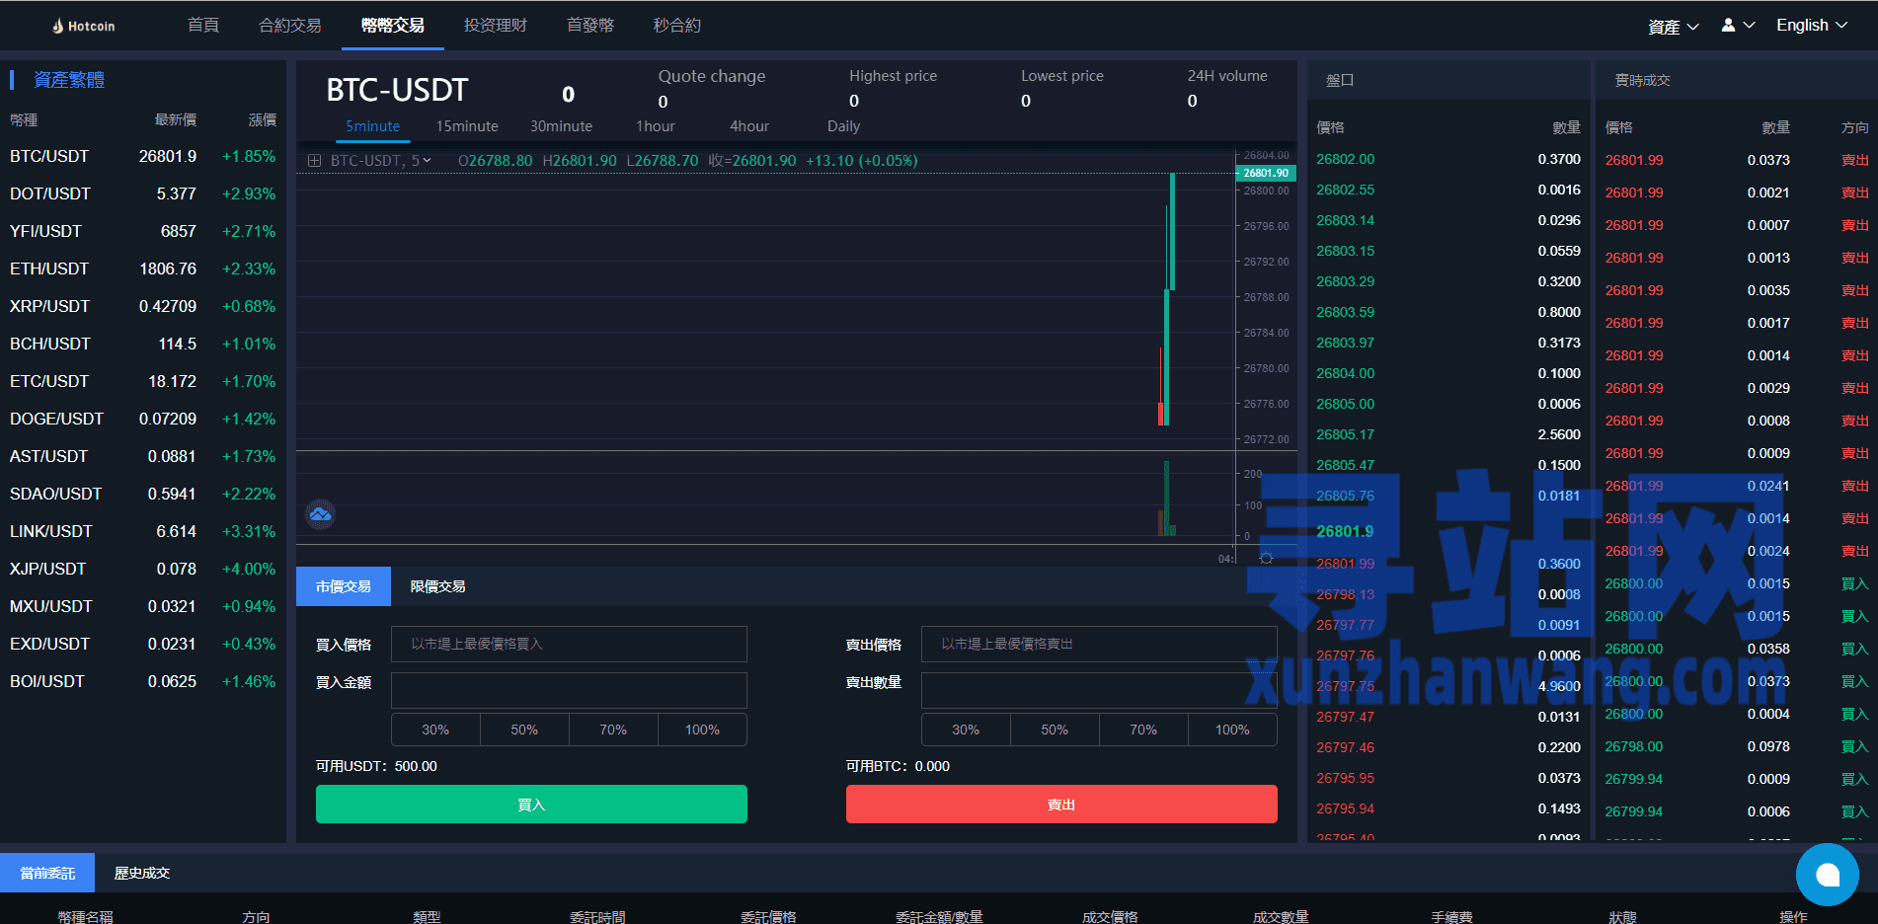The image size is (1878, 924).
Task: Click the TradingView cloud logo on chart
Action: (x=320, y=514)
